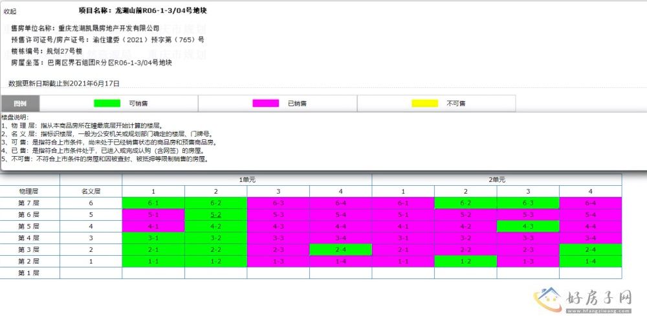The image size is (647, 316).
Task: Click sold room 2-3 in 2单元
Action: pos(528,249)
